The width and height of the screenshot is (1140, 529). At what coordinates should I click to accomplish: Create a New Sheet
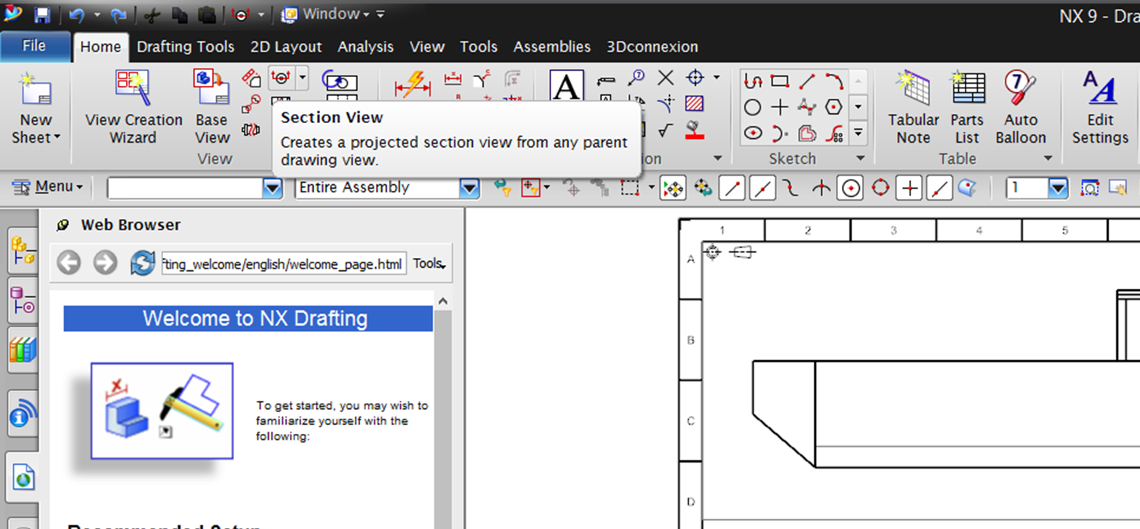(x=35, y=109)
